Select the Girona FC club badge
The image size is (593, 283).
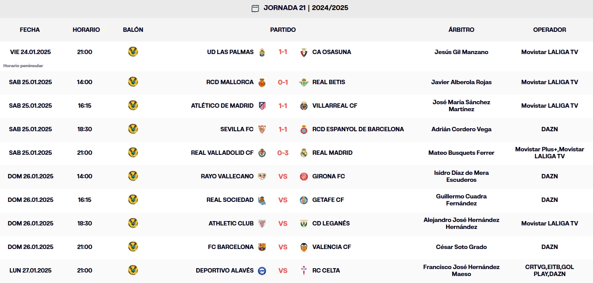(x=303, y=176)
